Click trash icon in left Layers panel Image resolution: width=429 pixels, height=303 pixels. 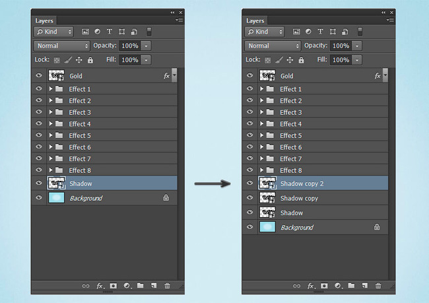(x=167, y=286)
